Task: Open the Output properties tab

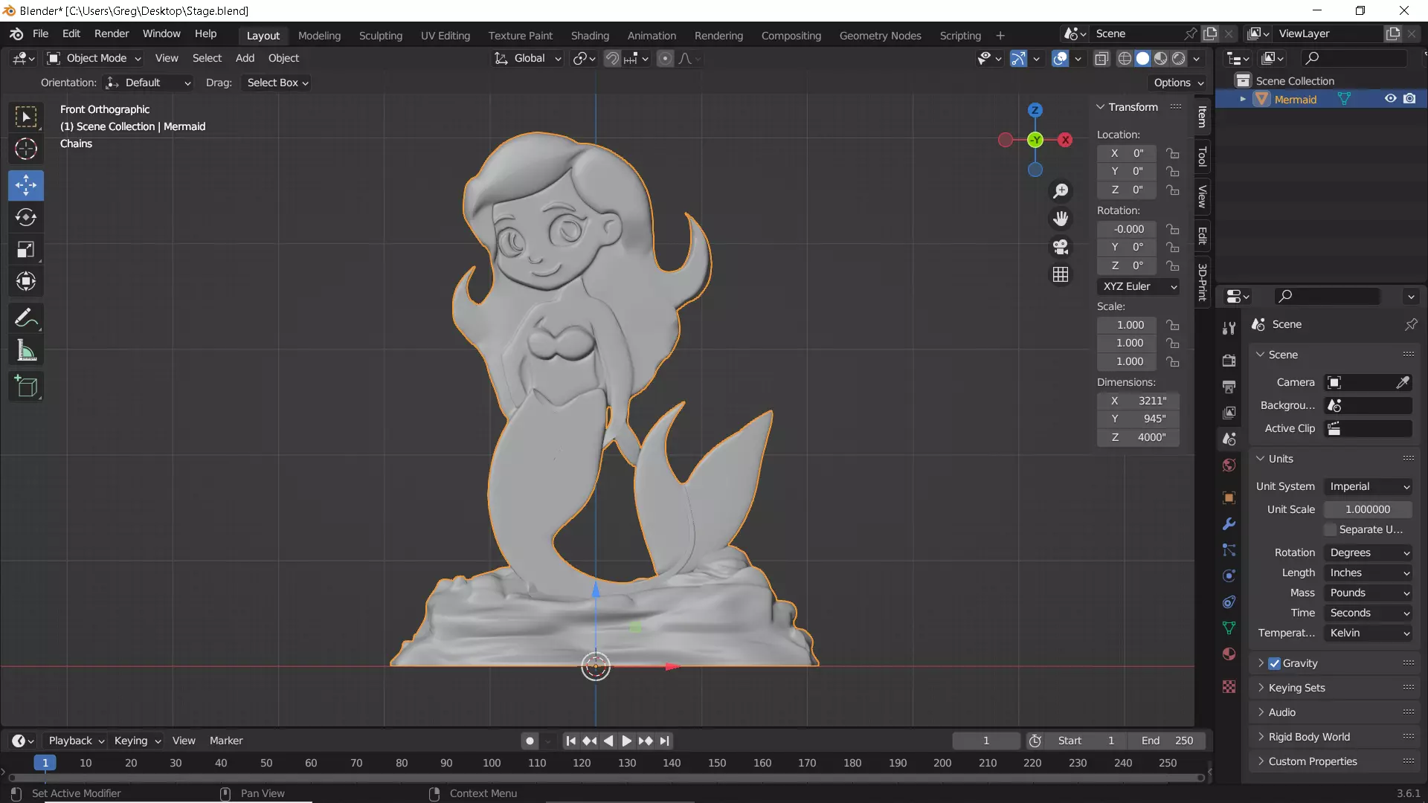Action: (x=1229, y=387)
